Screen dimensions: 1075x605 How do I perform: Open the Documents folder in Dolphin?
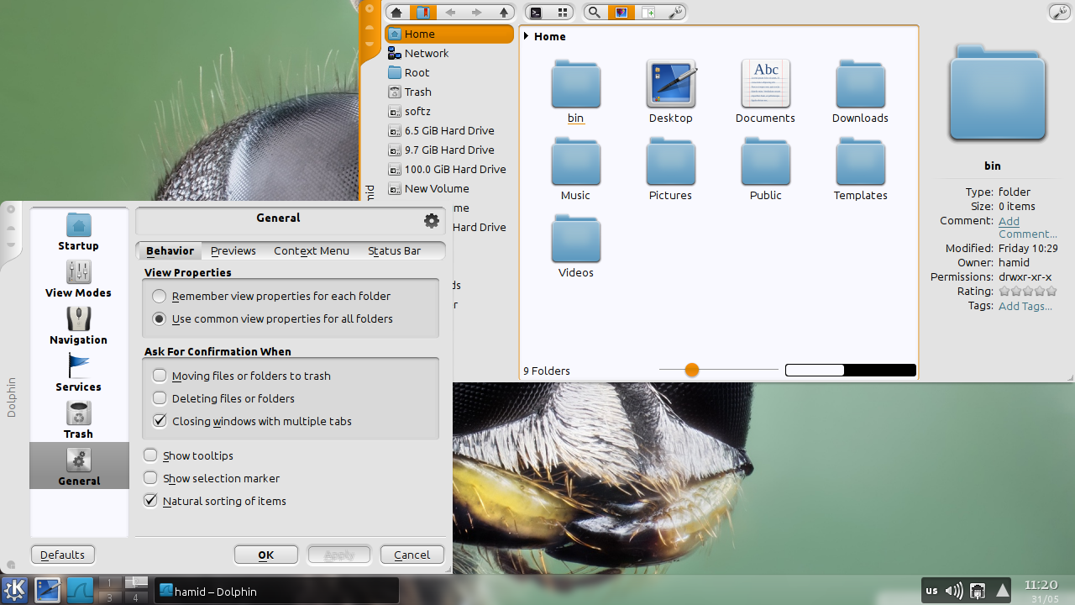point(765,92)
